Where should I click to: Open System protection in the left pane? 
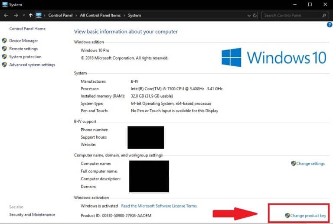coord(25,57)
